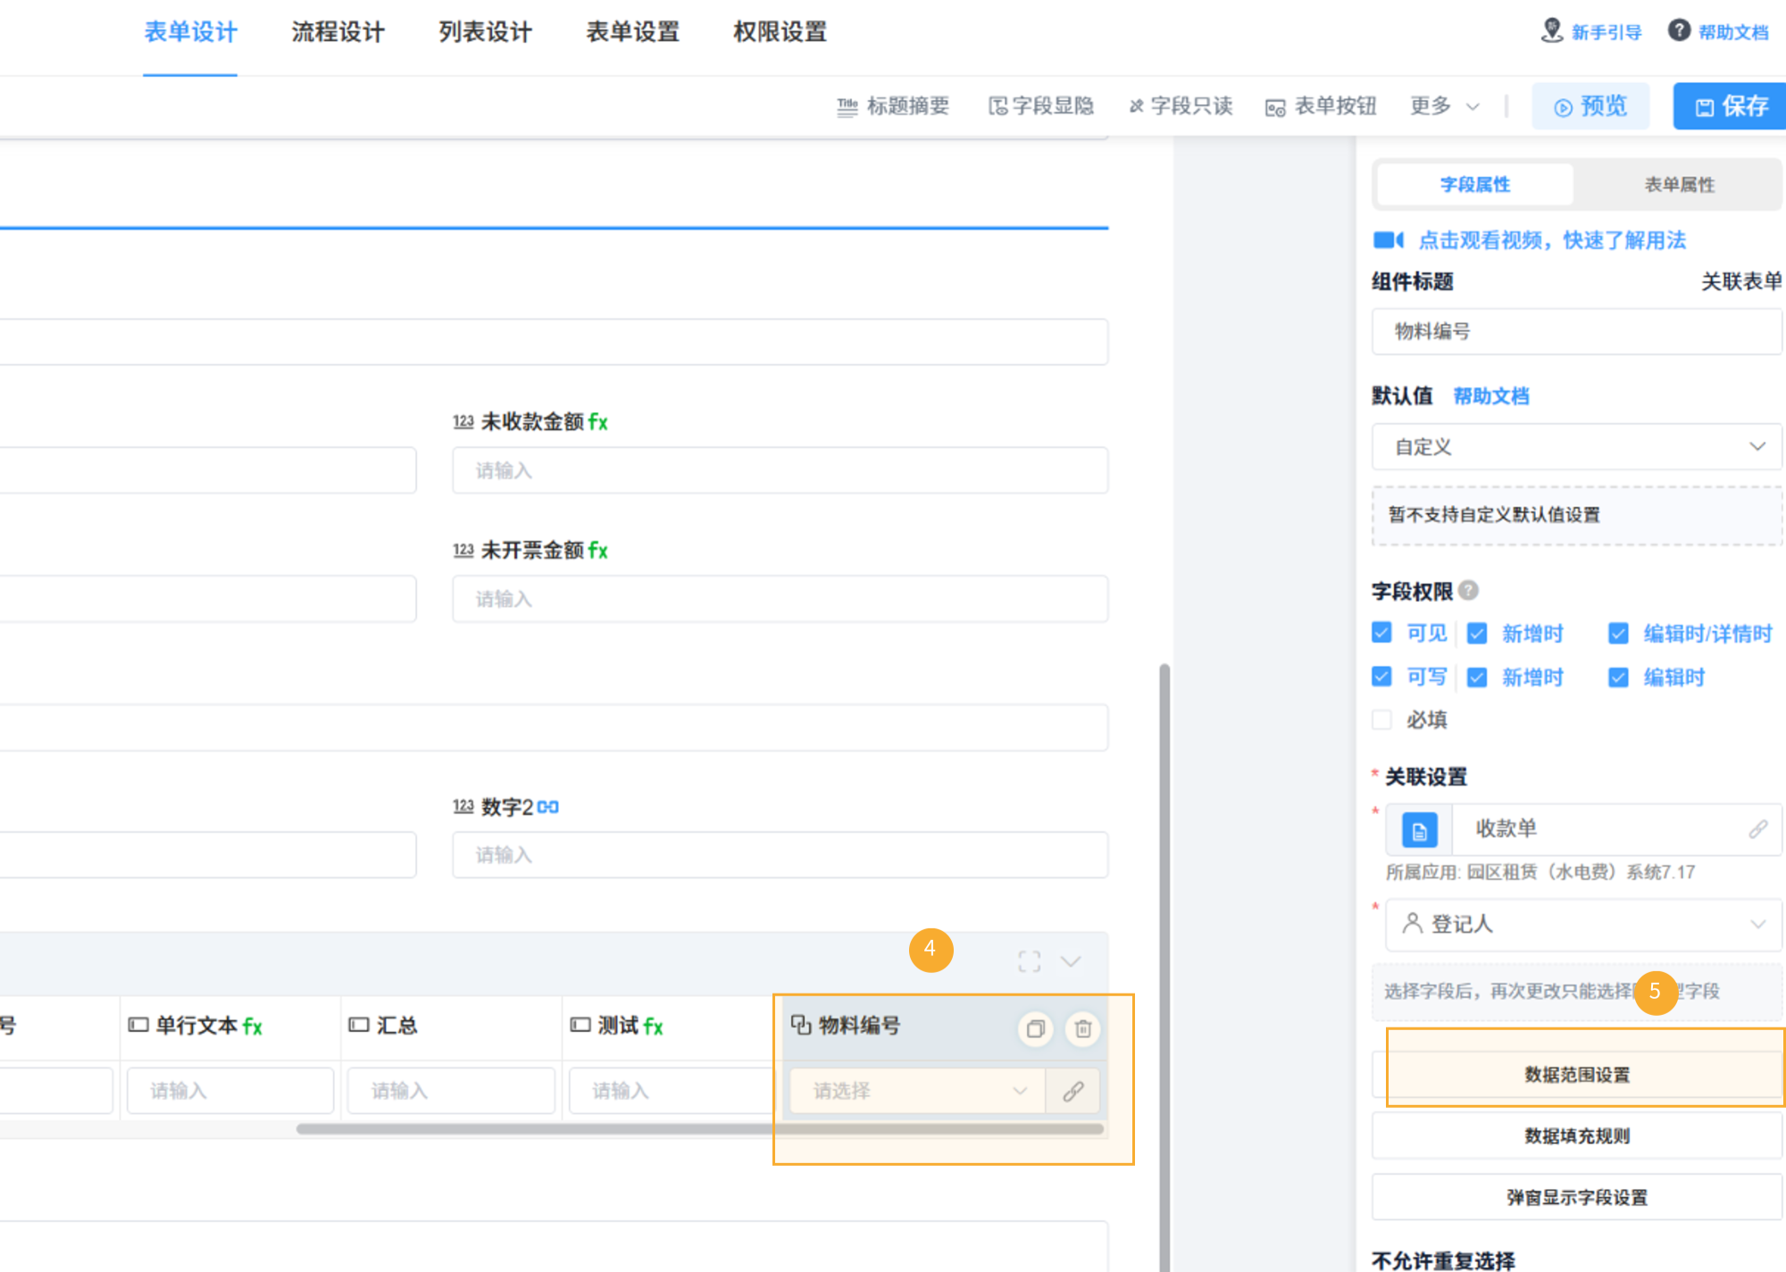Select the 单行文本 column header
The image size is (1786, 1272).
230,1027
